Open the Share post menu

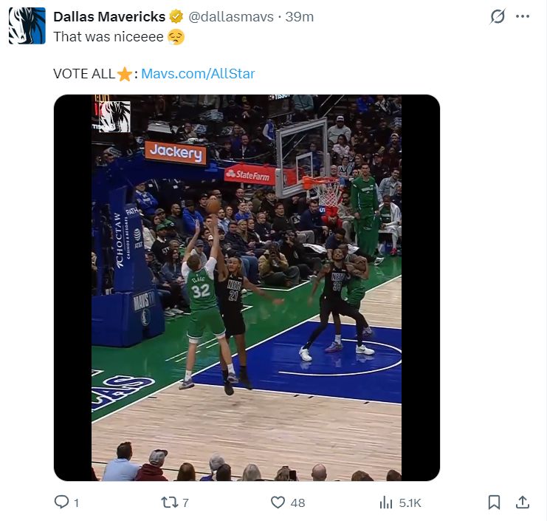point(522,503)
